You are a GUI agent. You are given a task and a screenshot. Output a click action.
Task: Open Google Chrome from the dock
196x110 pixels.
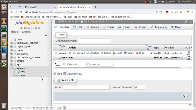4,43
